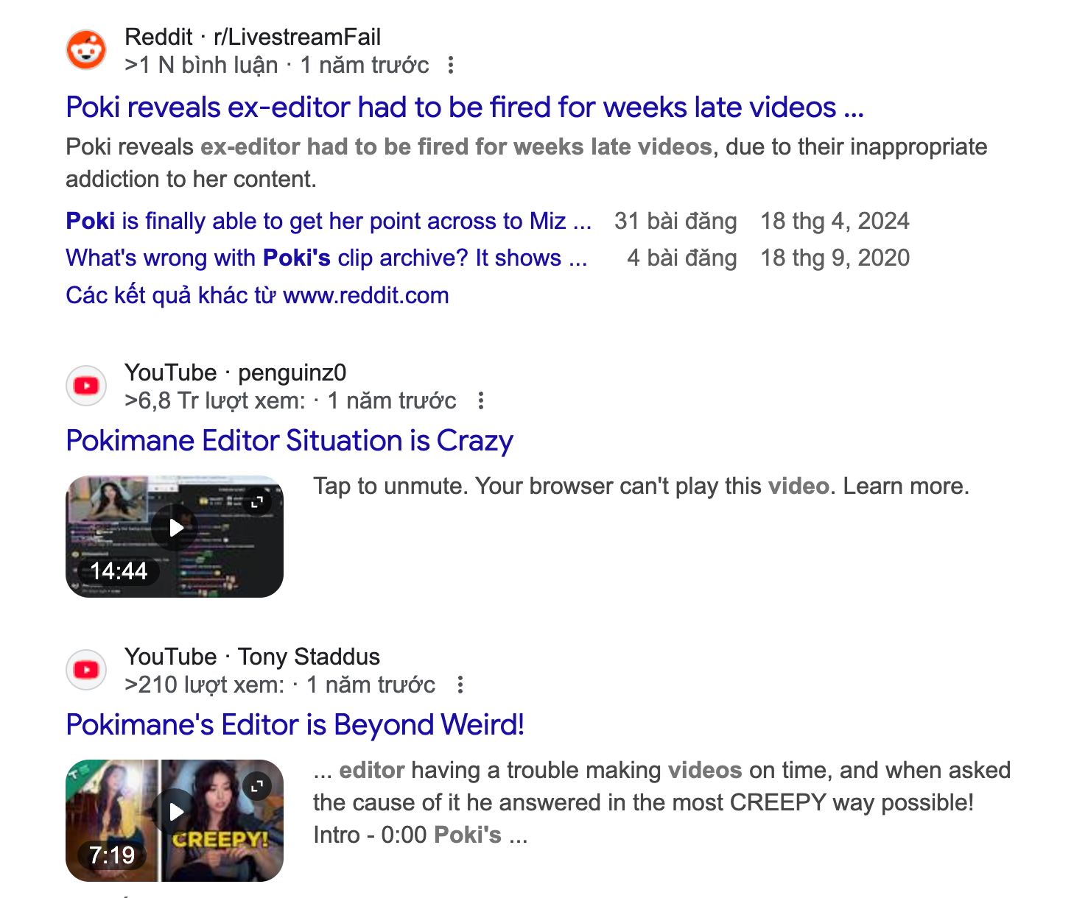Expand the 14:44 video thumbnail fullscreen icon
Image resolution: width=1074 pixels, height=898 pixels.
[257, 502]
